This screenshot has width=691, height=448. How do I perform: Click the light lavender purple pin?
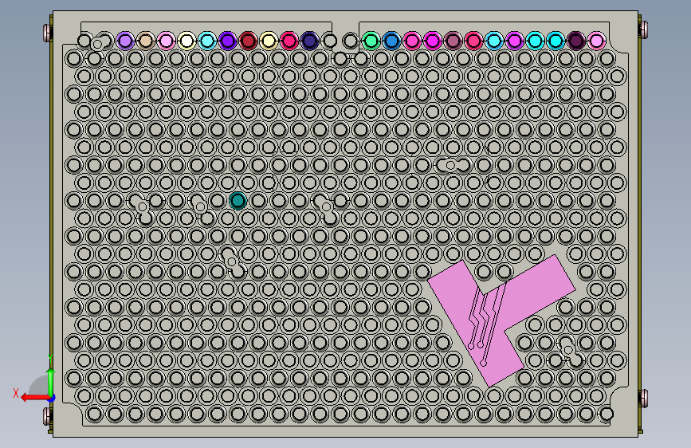(125, 41)
